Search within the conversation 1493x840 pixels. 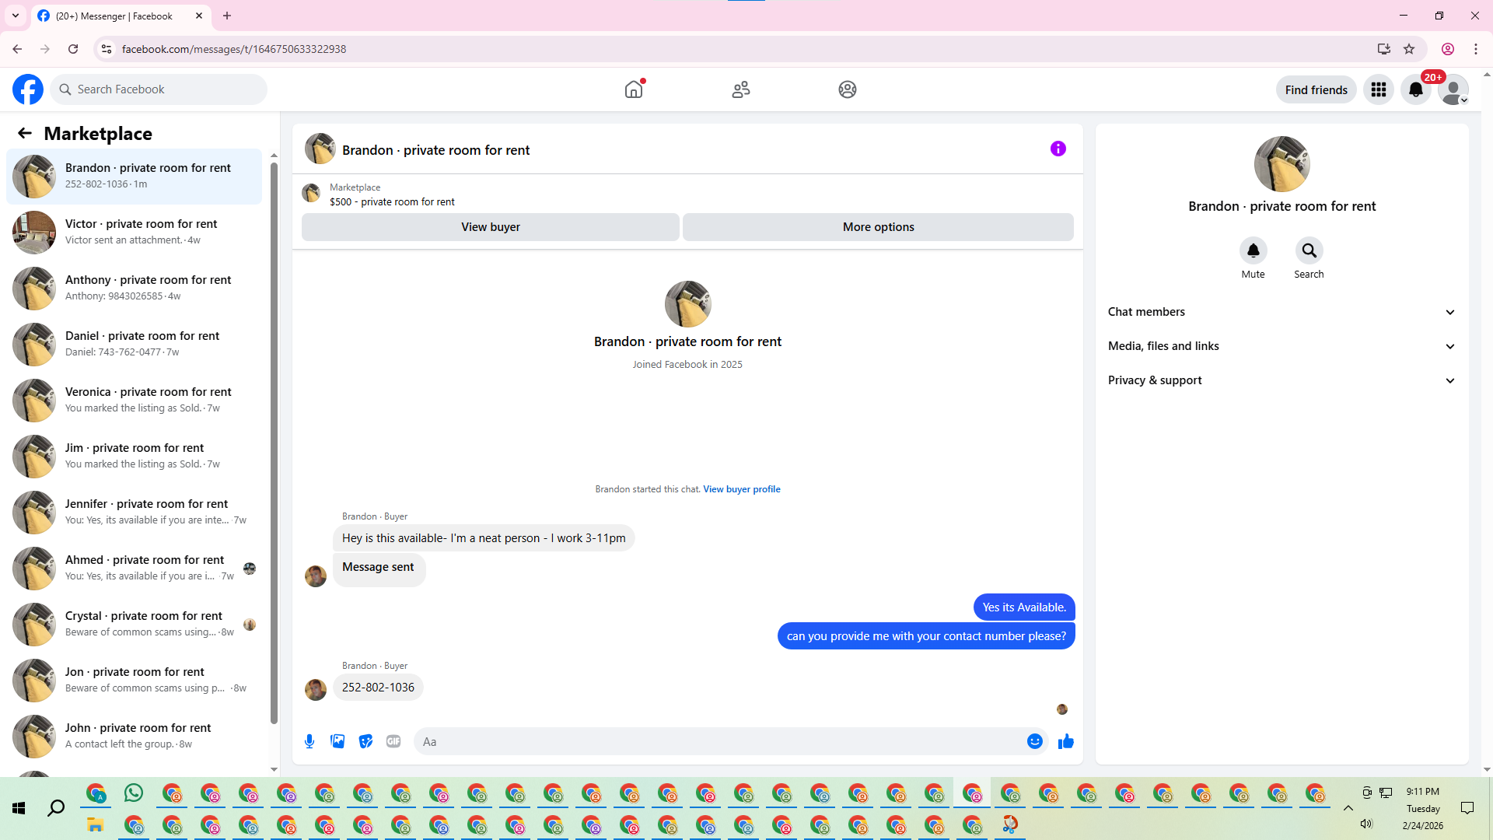coord(1309,250)
